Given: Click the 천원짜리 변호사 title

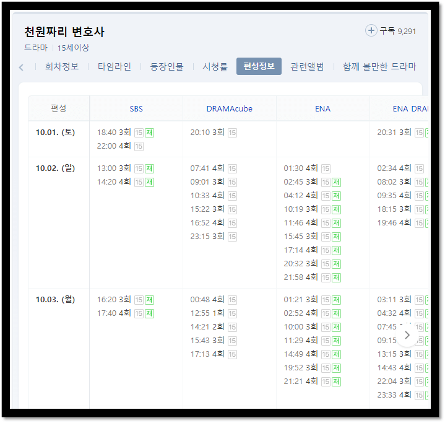Looking at the screenshot, I should point(64,32).
